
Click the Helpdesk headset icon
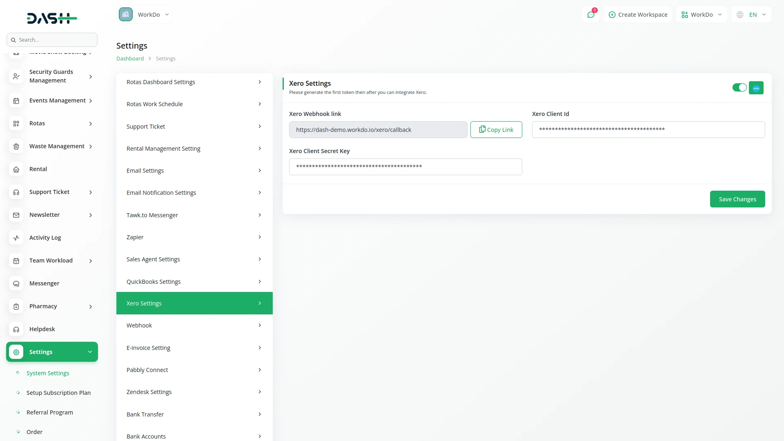[16, 329]
